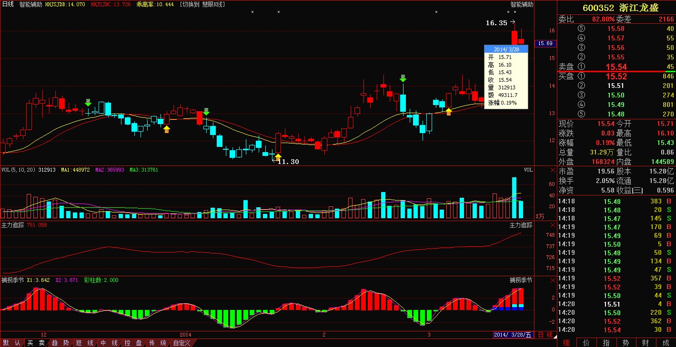The height and width of the screenshot is (347, 676).
Task: Close the VOL indicator panel with its X
Action: click(x=553, y=170)
